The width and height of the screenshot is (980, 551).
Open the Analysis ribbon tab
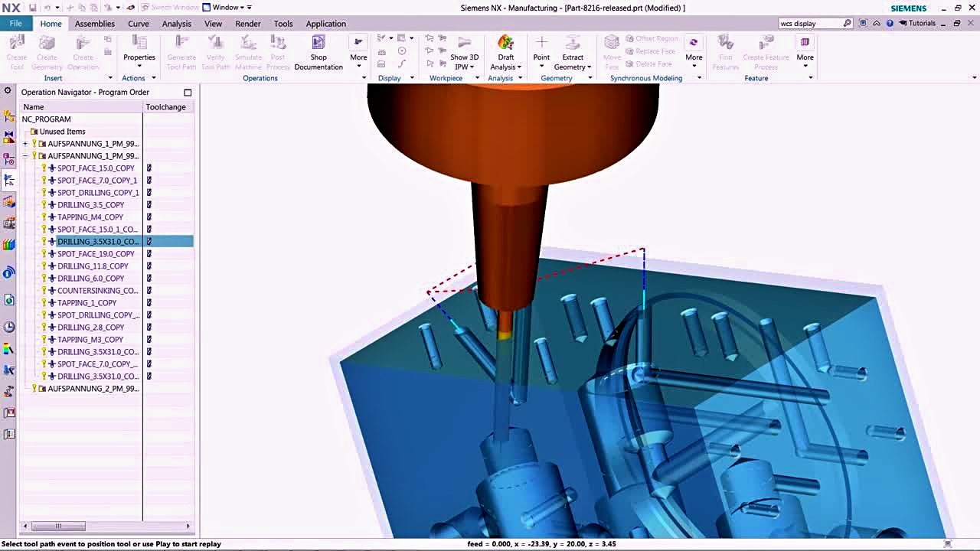pyautogui.click(x=177, y=24)
